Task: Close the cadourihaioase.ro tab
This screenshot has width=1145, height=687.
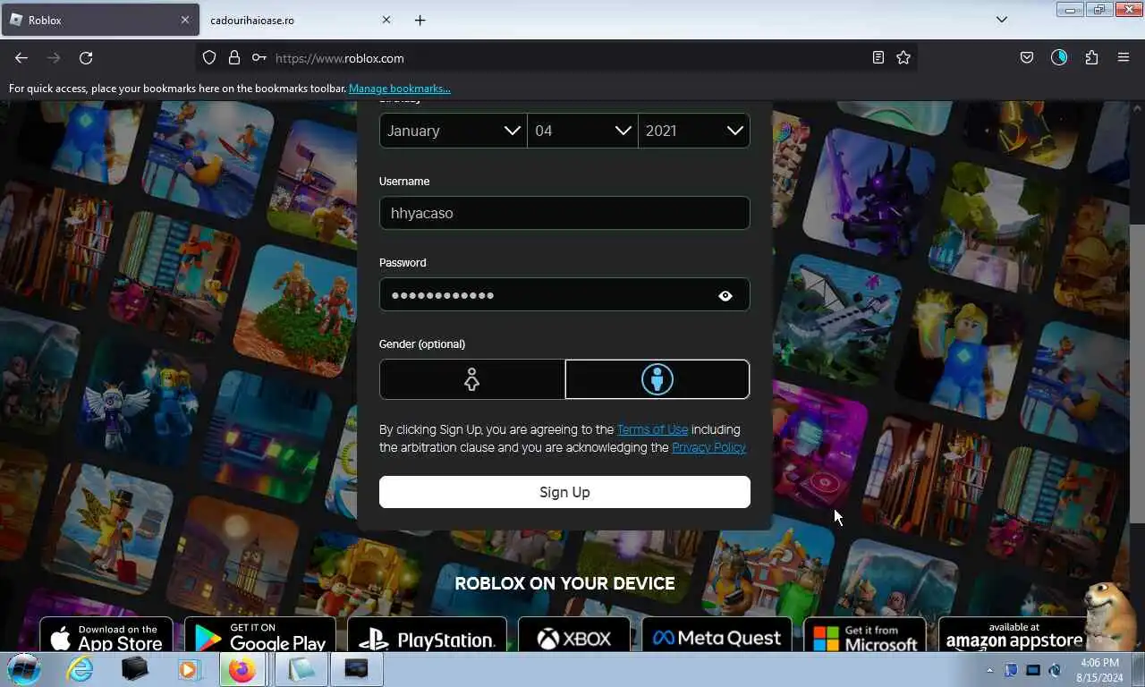Action: [386, 20]
